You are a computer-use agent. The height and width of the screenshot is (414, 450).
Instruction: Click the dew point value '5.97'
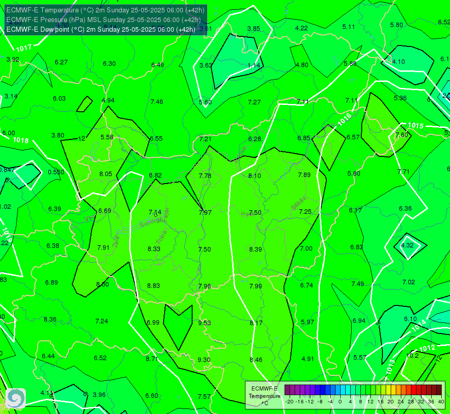(x=308, y=322)
